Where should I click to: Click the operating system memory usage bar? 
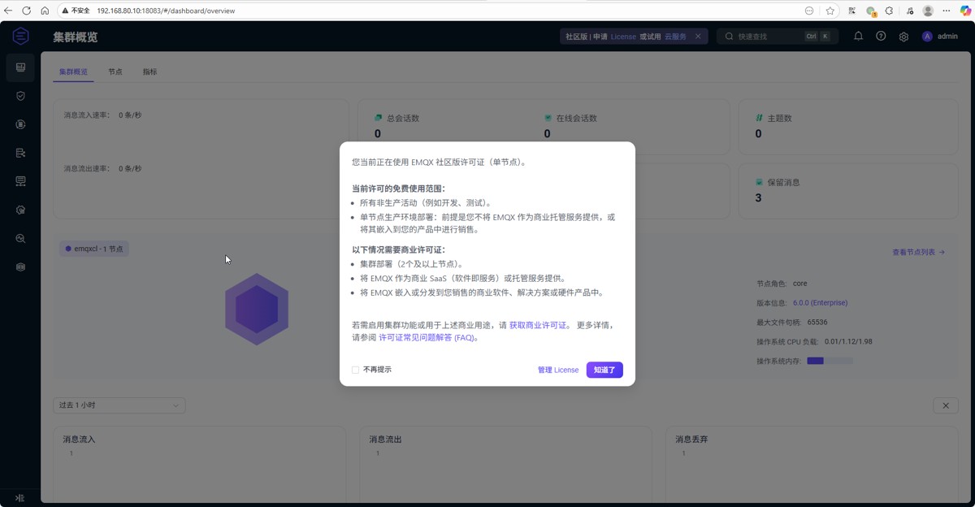(830, 361)
